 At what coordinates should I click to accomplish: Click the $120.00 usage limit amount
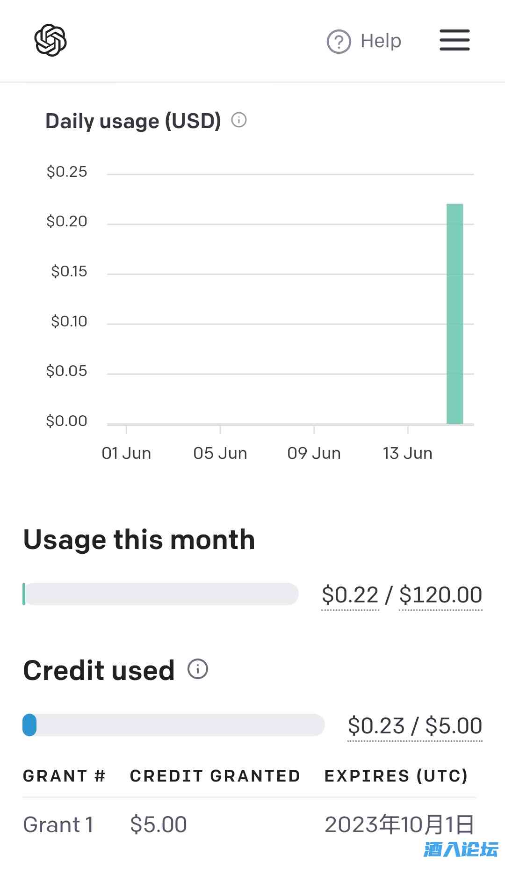tap(440, 595)
